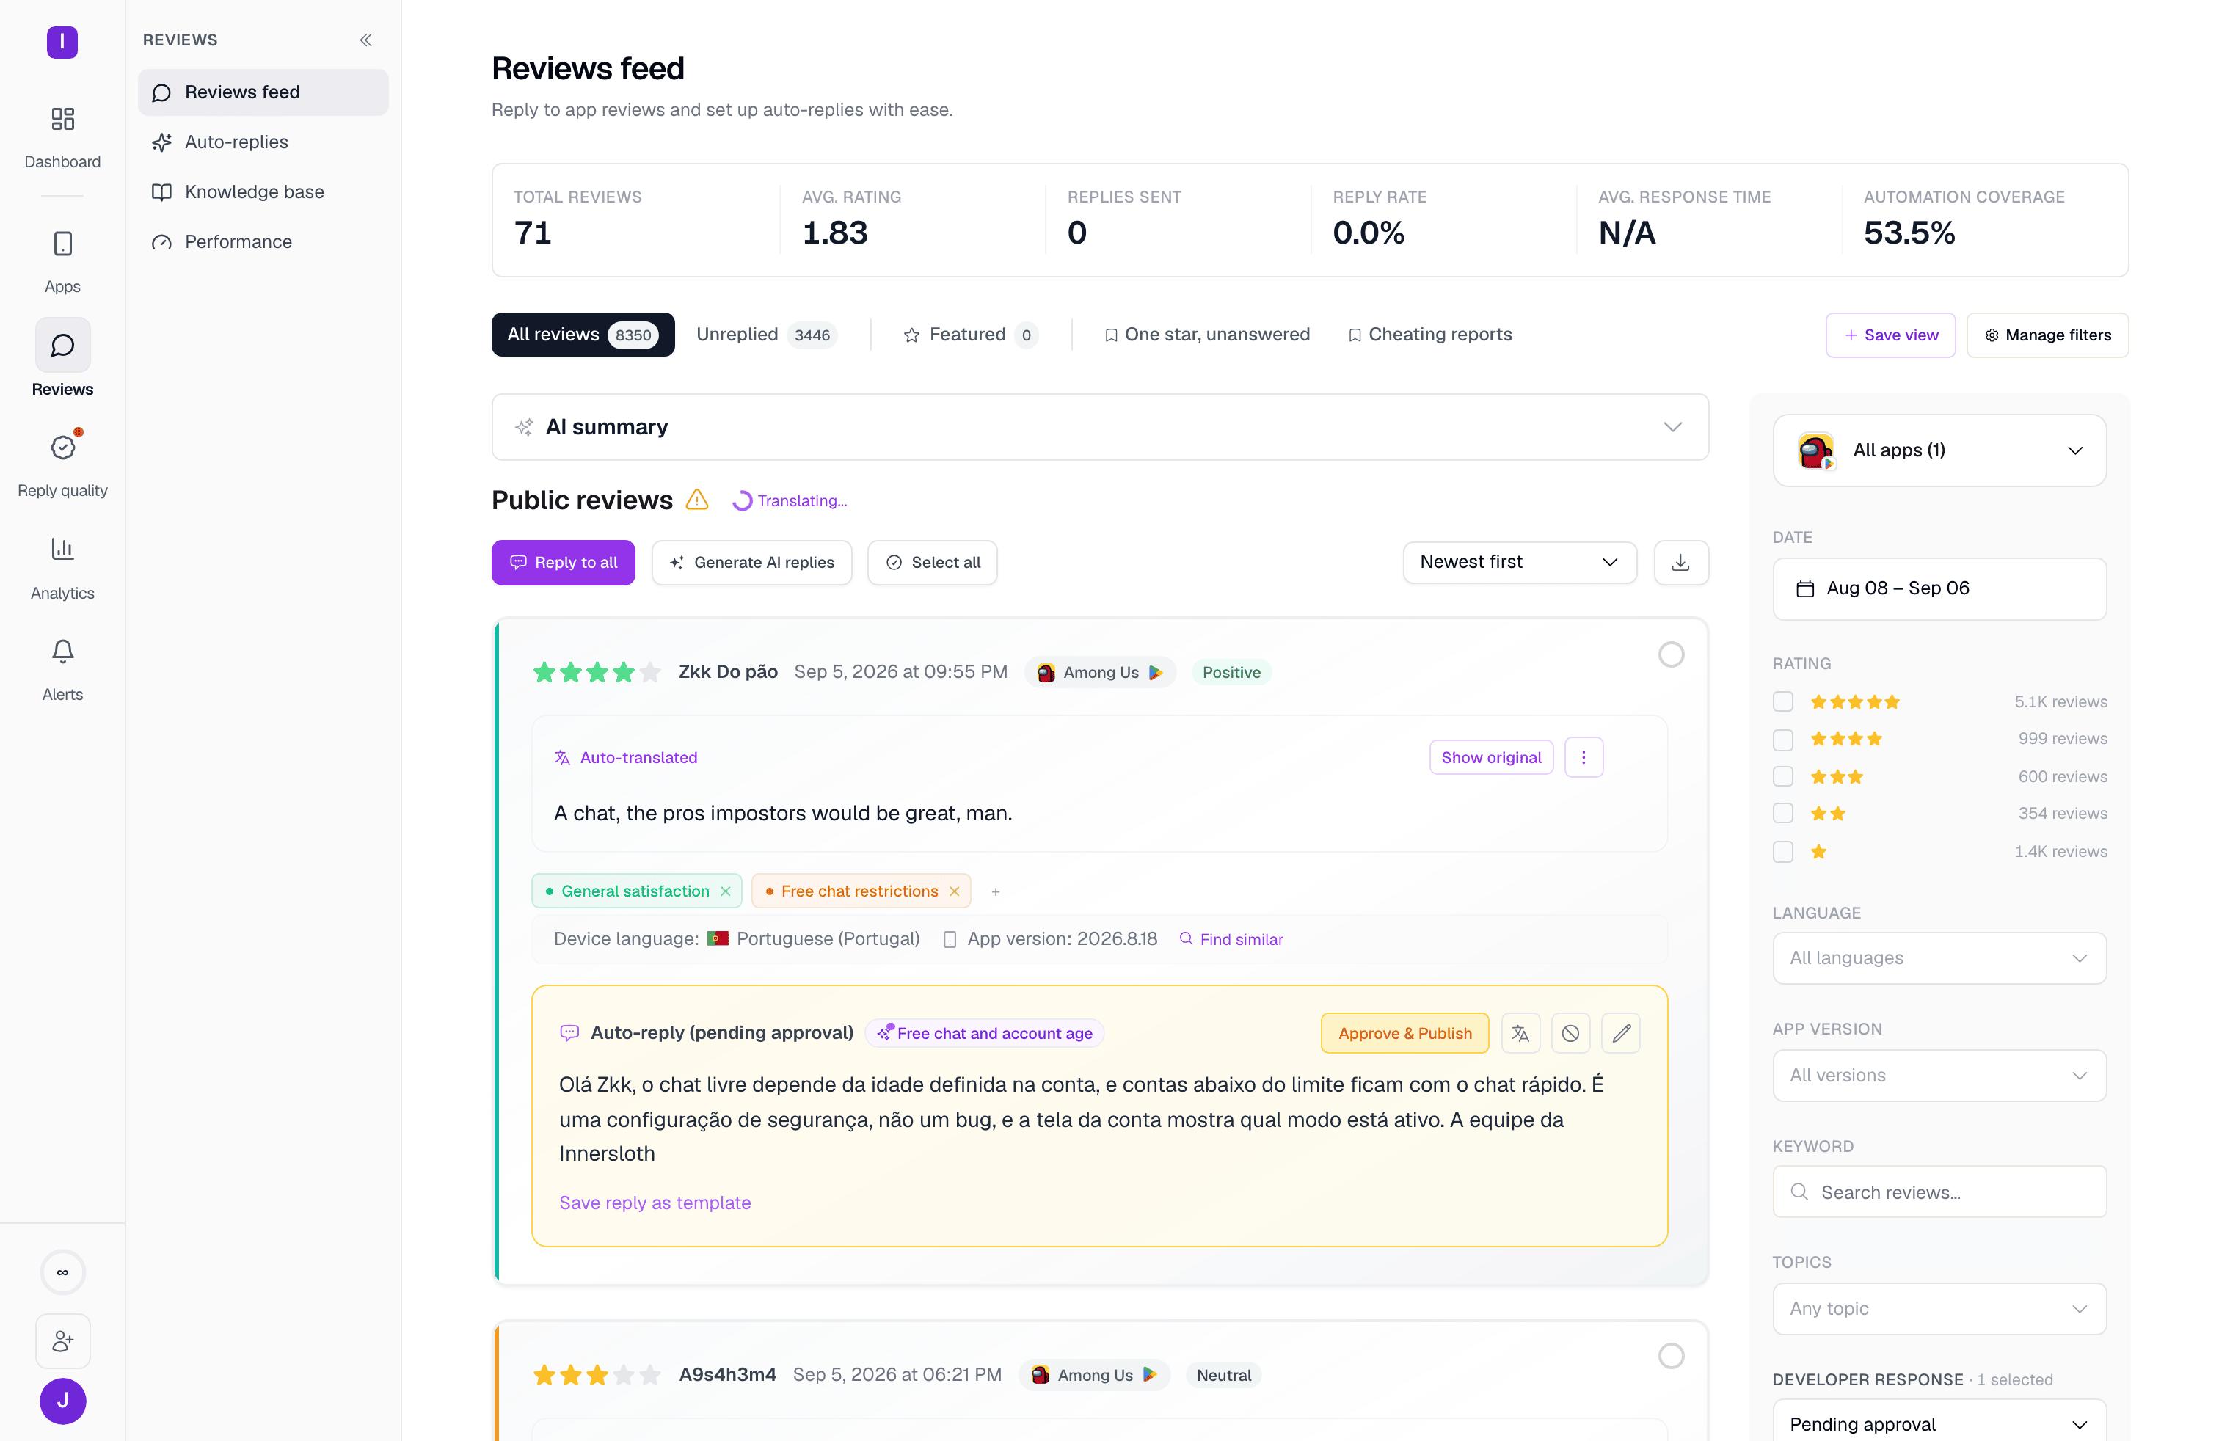The image size is (2219, 1441).
Task: Open the Alerts bell icon
Action: [62, 652]
